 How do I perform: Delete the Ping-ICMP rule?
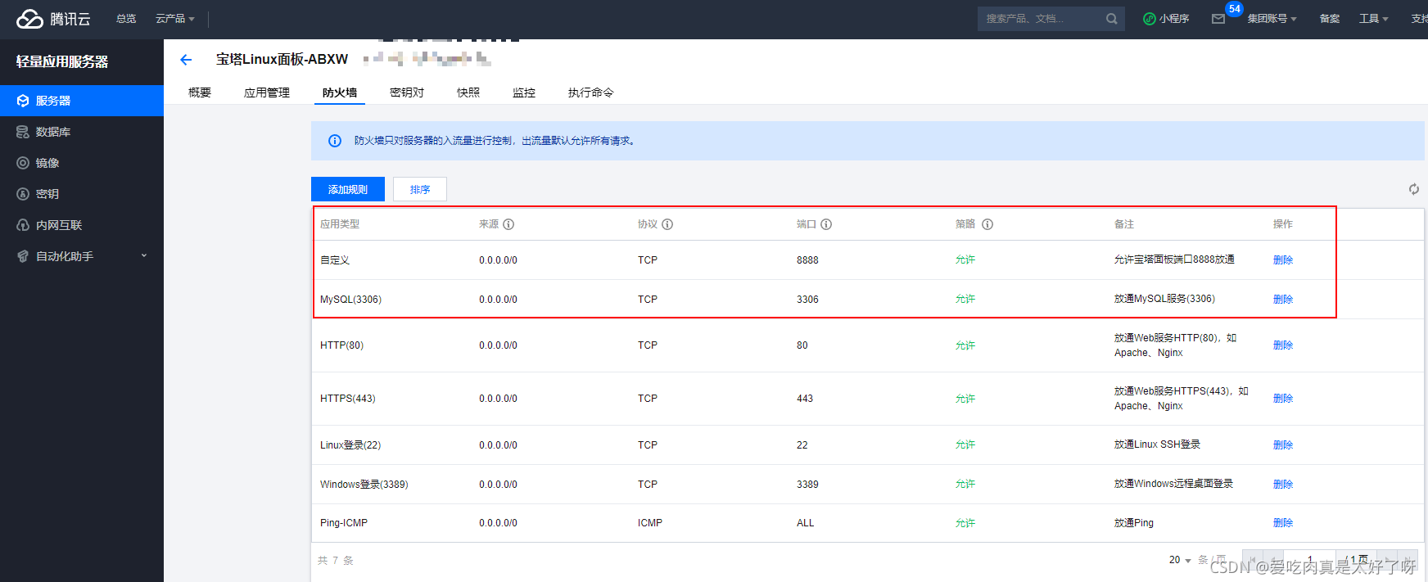pos(1283,523)
